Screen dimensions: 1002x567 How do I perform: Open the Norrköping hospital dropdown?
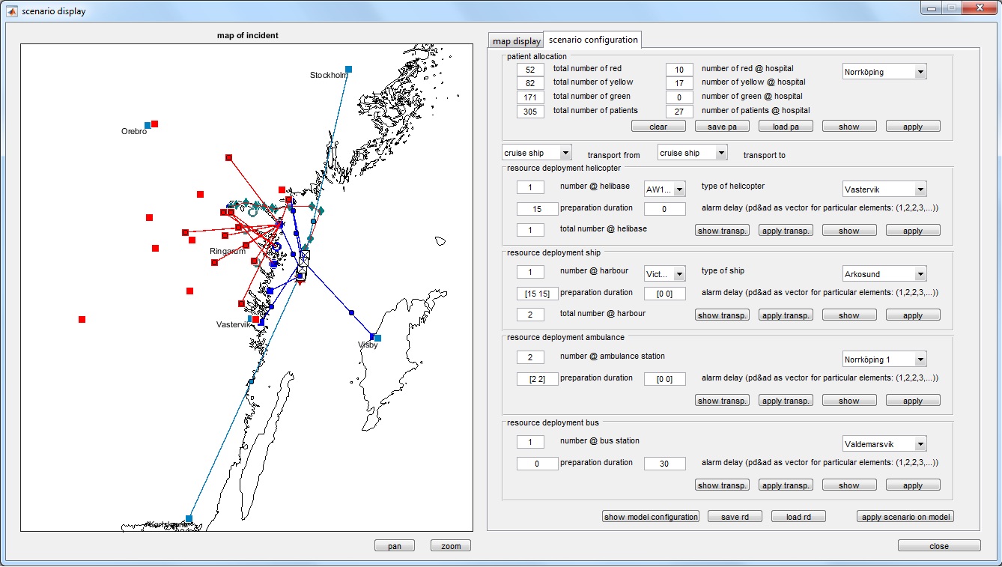884,72
